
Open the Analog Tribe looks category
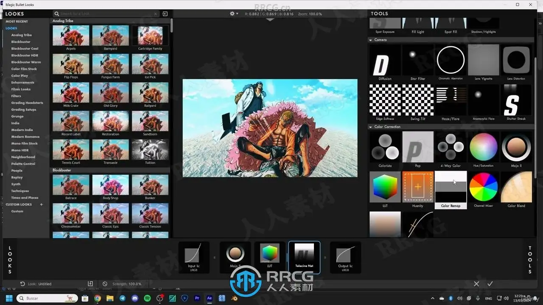(x=22, y=35)
